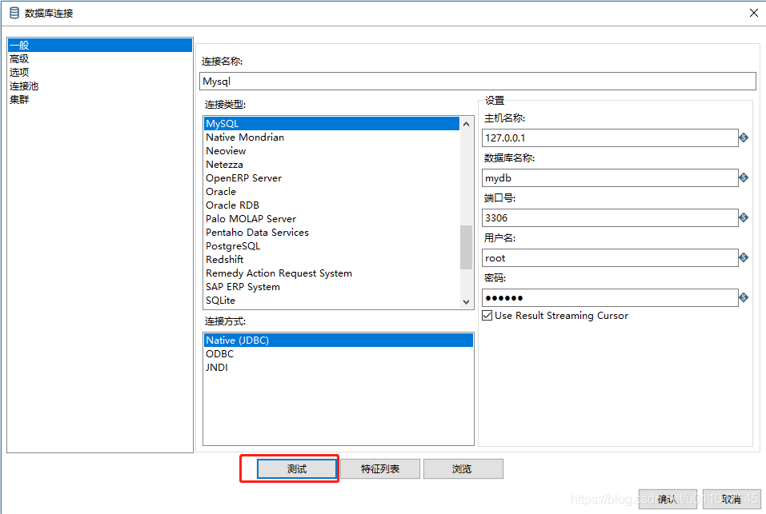Screen dimensions: 766x514
Task: Select PostgreSQL connection type
Action: [x=331, y=246]
